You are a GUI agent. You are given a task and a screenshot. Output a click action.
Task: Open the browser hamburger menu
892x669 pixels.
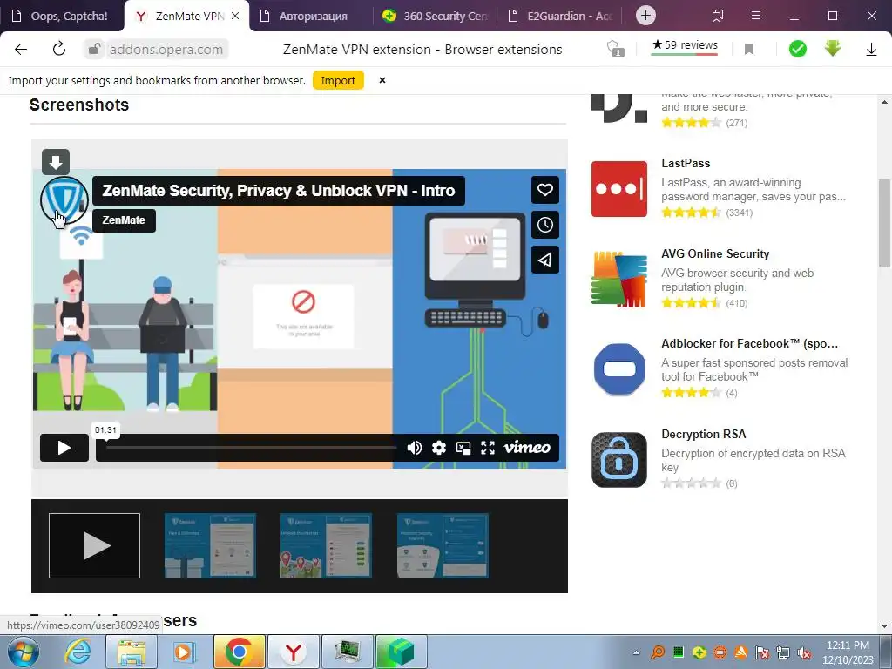pyautogui.click(x=756, y=16)
